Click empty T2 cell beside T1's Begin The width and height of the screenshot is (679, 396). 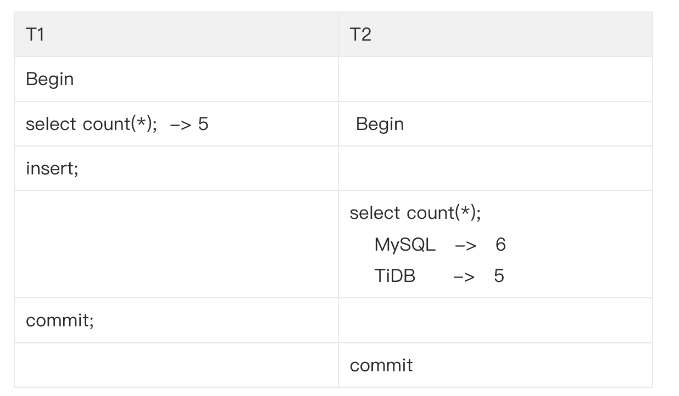coord(494,80)
